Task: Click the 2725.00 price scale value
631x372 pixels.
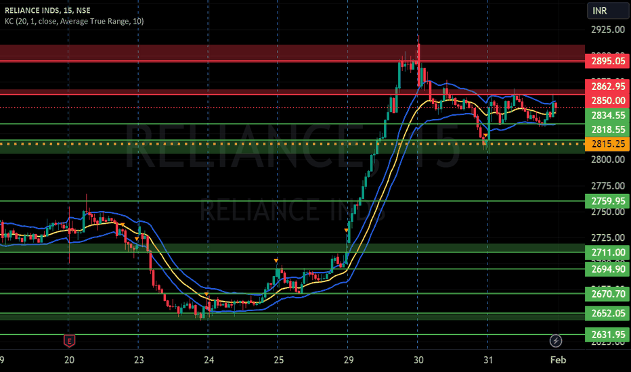Action: [x=608, y=237]
